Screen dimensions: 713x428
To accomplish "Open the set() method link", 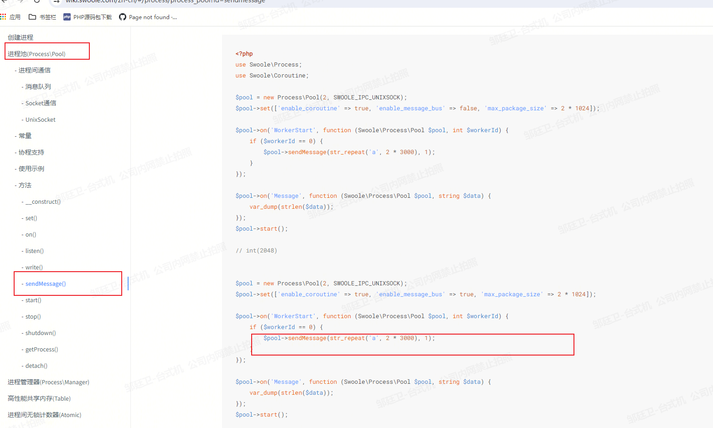I will (x=31, y=218).
